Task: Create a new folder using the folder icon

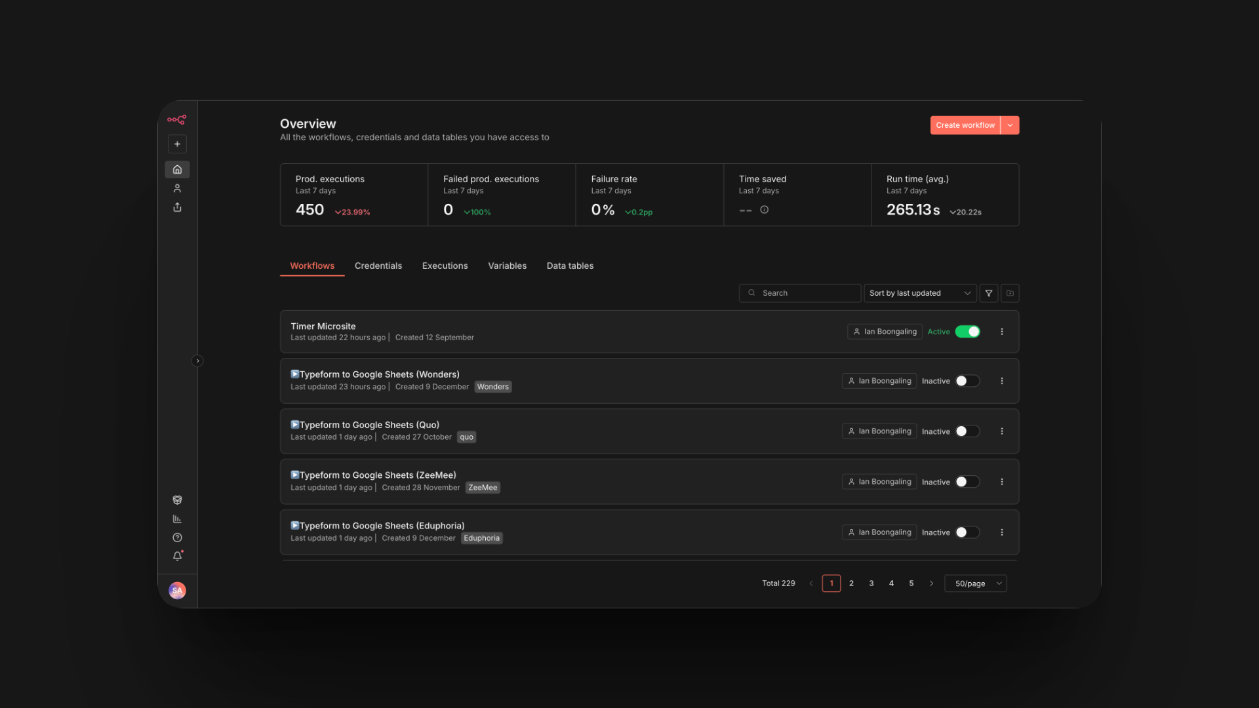Action: (1010, 293)
